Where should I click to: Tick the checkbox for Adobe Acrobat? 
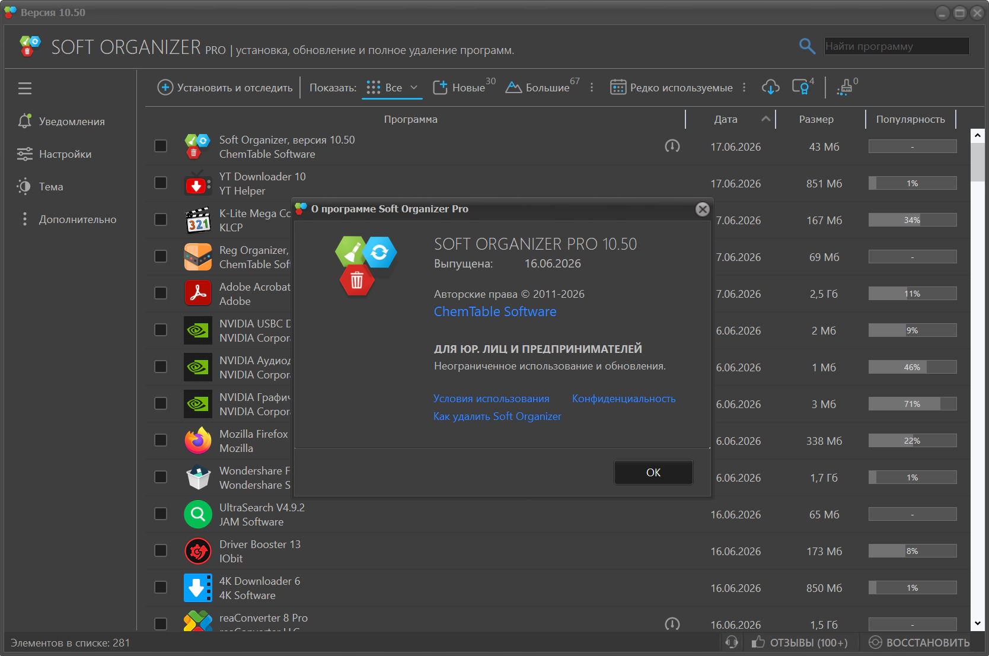161,293
